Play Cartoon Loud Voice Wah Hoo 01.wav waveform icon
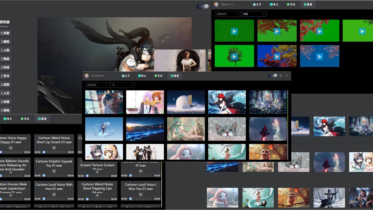 click(54, 194)
